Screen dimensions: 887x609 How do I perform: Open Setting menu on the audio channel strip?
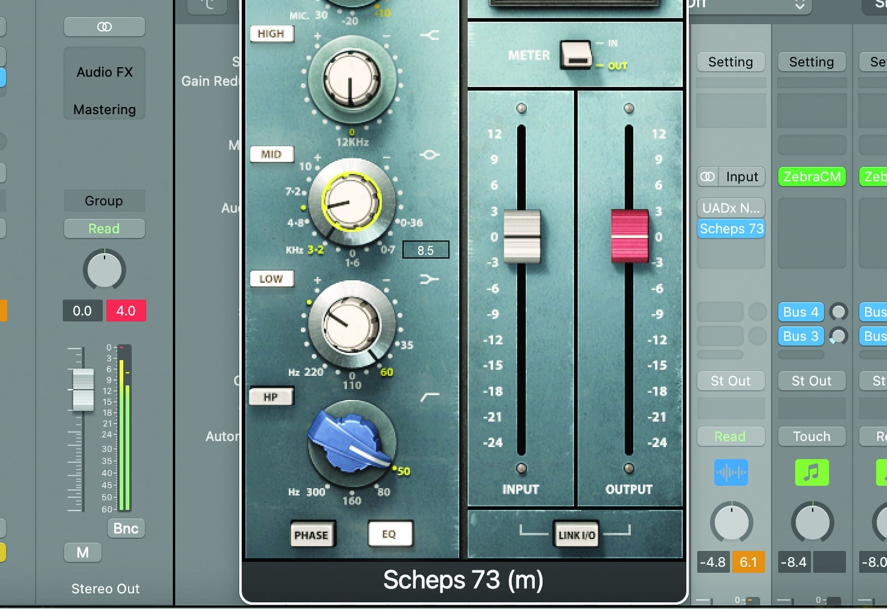(731, 62)
